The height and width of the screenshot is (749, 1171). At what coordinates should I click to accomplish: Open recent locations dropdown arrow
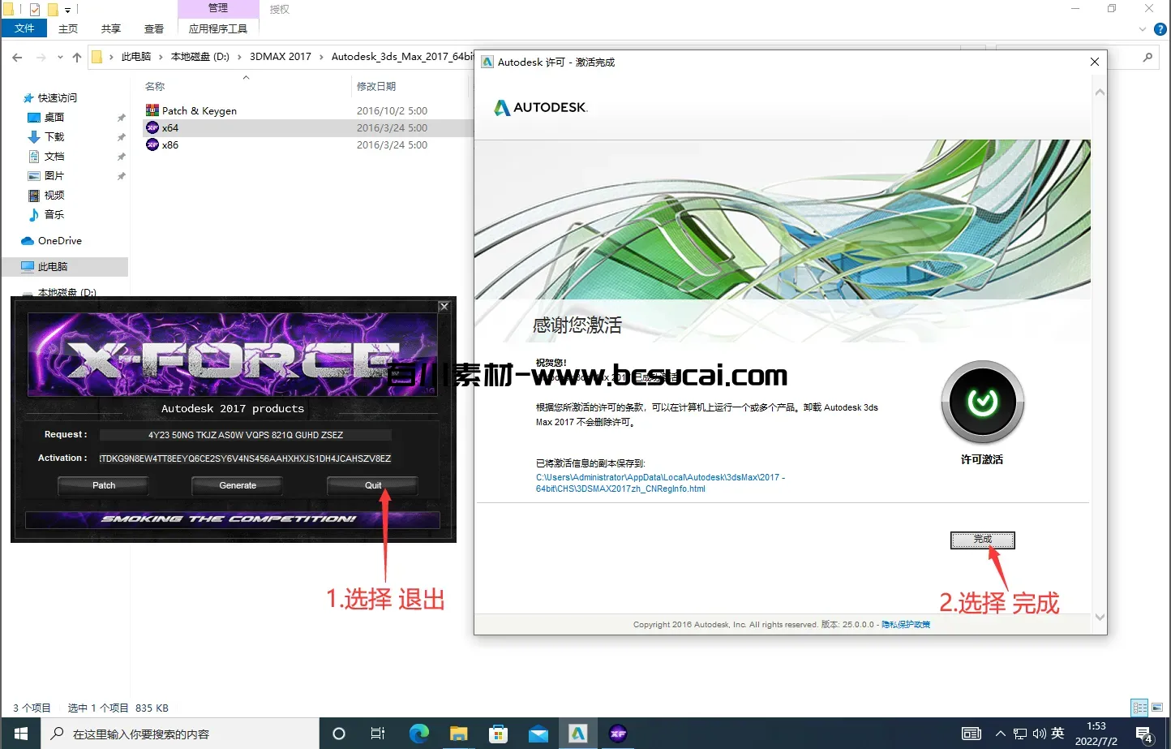[60, 57]
